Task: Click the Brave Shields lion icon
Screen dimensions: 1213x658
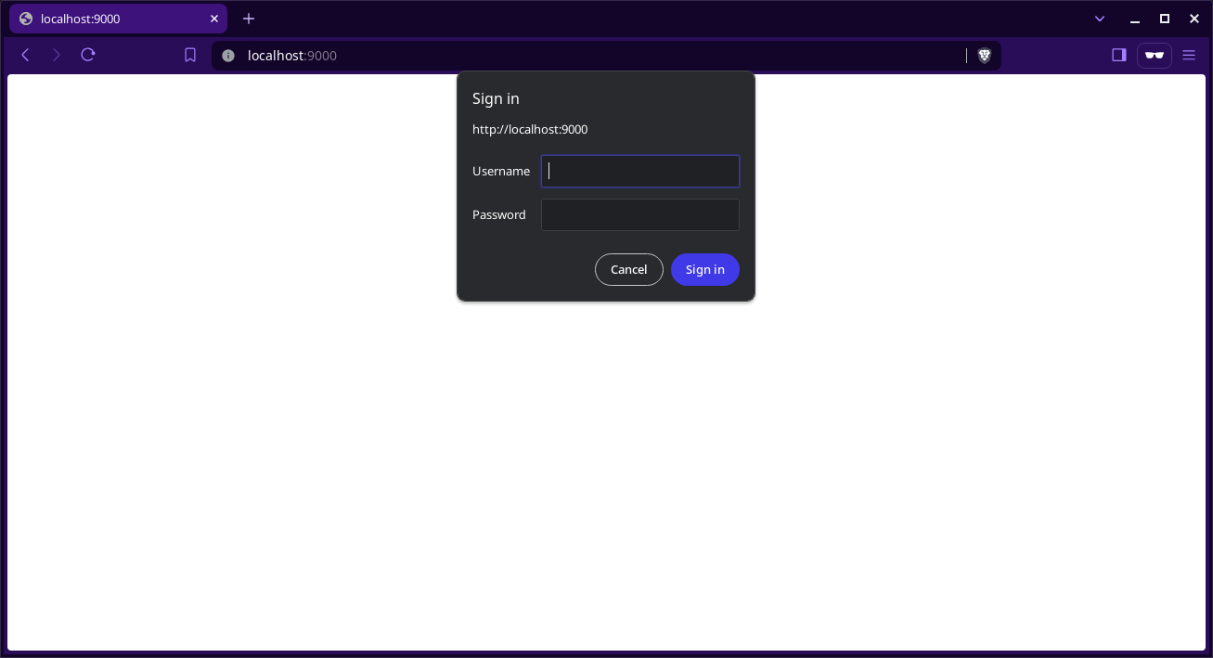Action: pyautogui.click(x=985, y=56)
